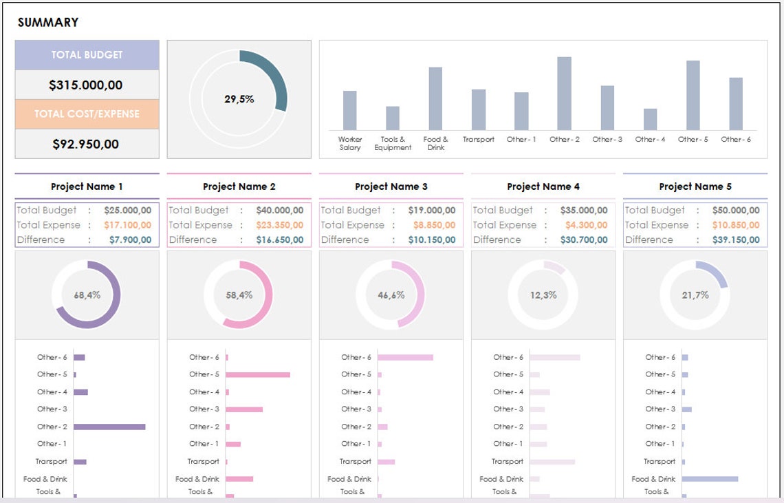Screen dimensions: 784x503
Task: Click the Total Cost/Expense header cell
Action: (x=86, y=114)
